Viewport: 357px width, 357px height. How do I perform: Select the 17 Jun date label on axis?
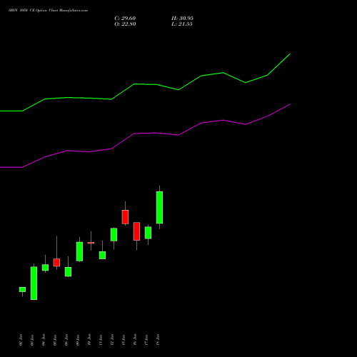[x=146, y=340]
